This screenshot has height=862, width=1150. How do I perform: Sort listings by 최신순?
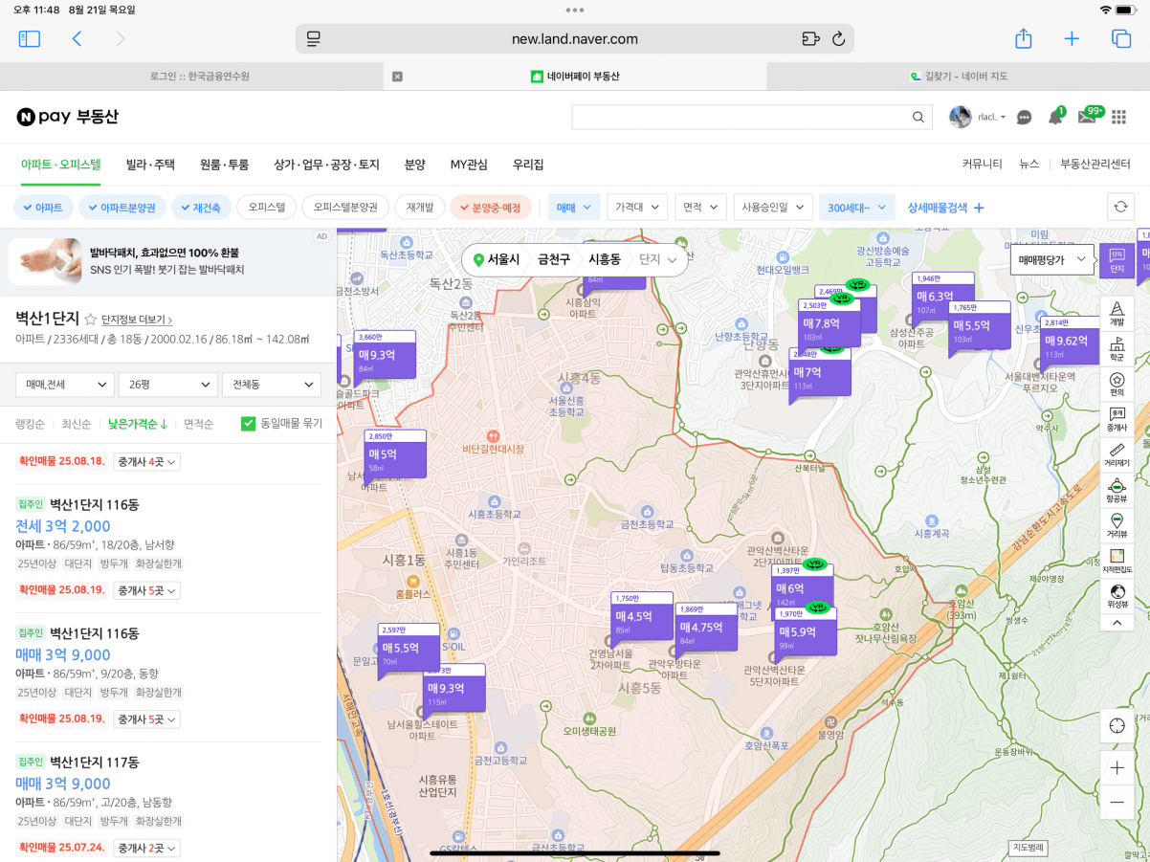tap(77, 424)
